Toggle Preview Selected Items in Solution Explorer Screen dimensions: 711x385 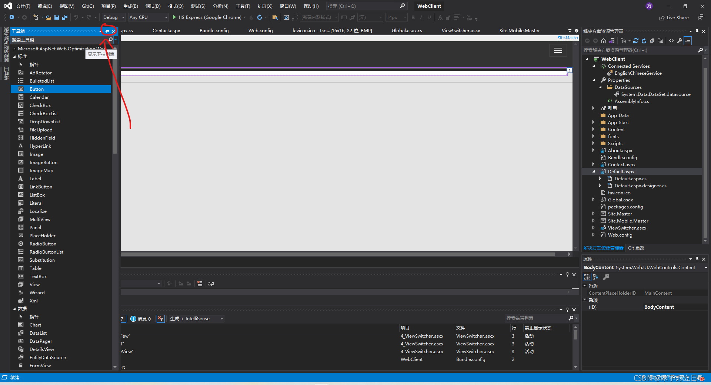[688, 41]
